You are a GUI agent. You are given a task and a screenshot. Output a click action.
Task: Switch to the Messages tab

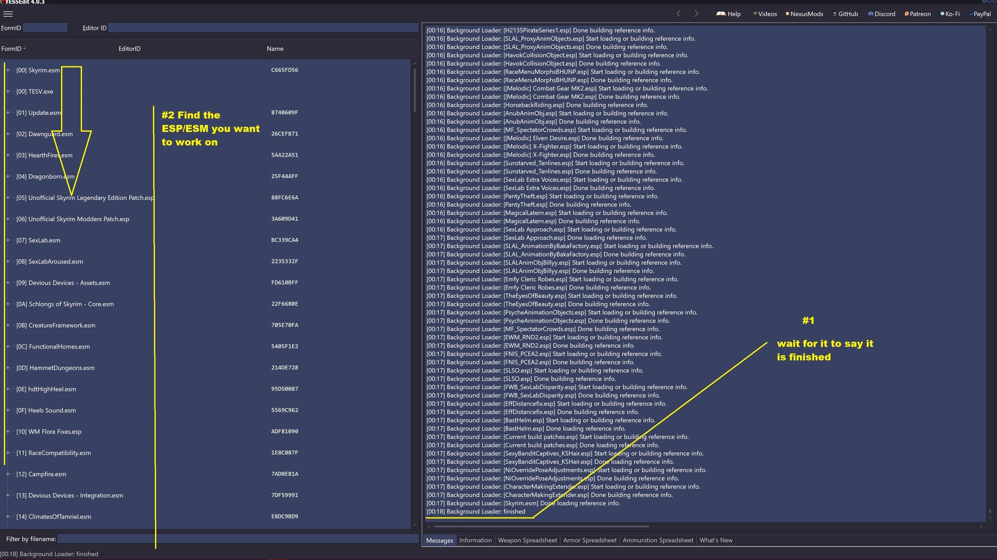439,540
